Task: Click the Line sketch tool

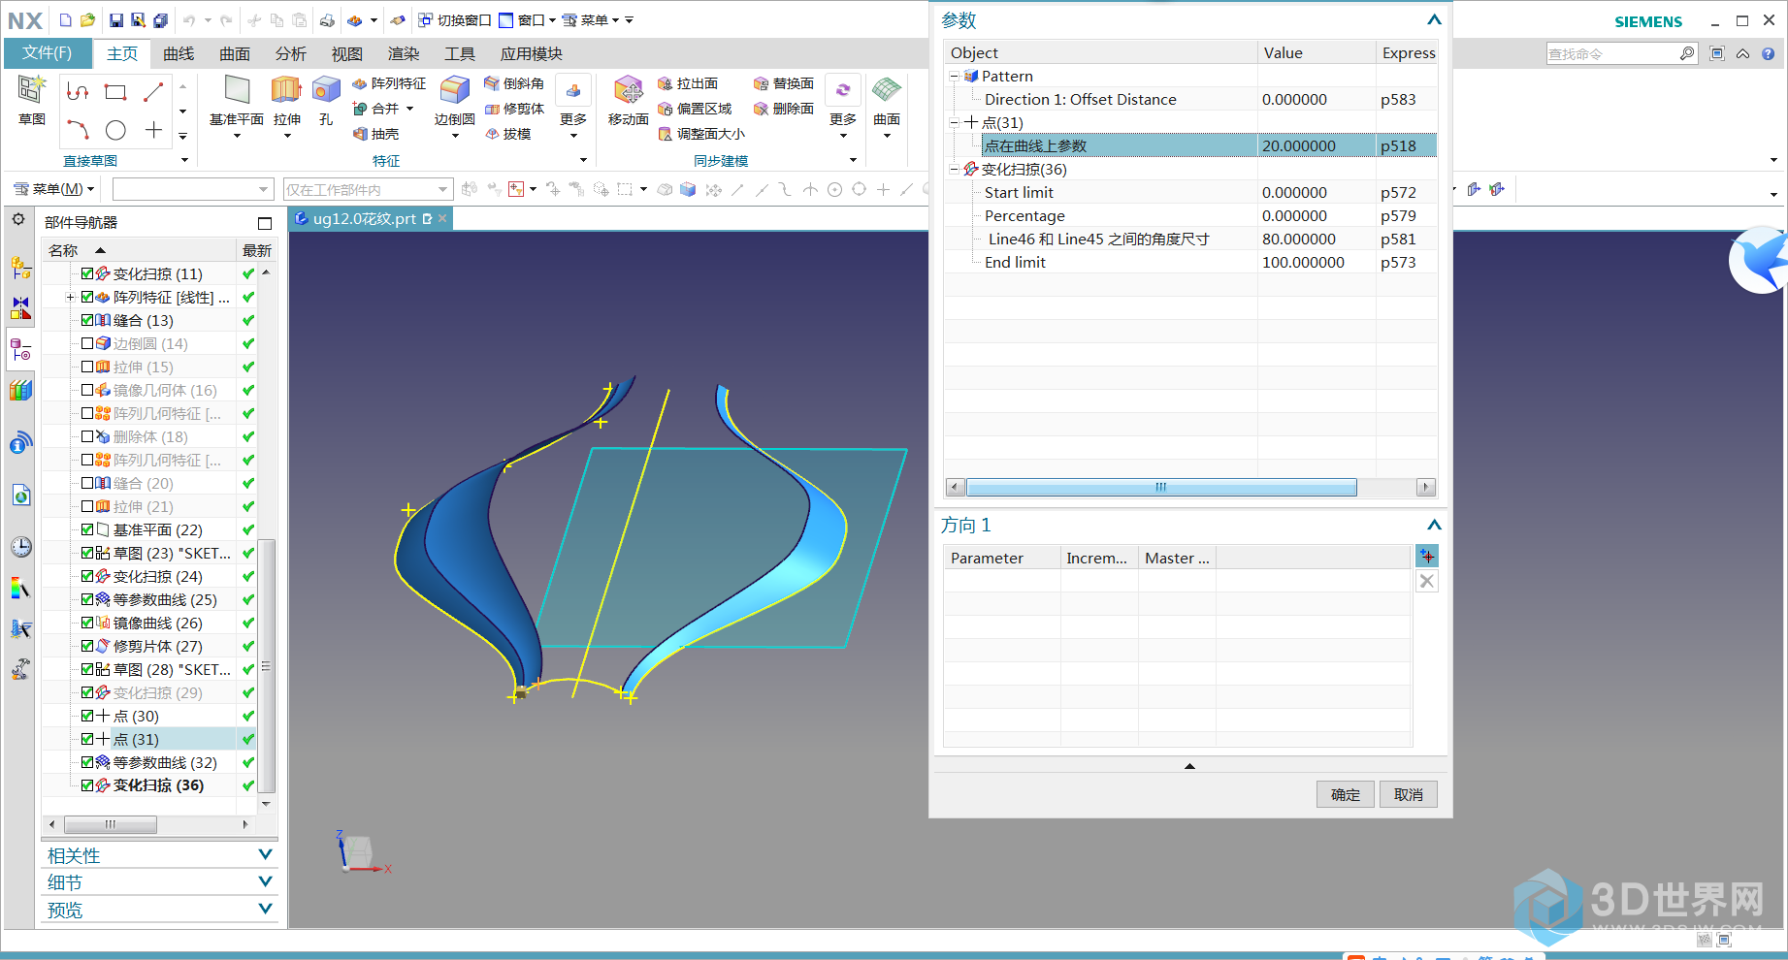Action: (x=153, y=92)
